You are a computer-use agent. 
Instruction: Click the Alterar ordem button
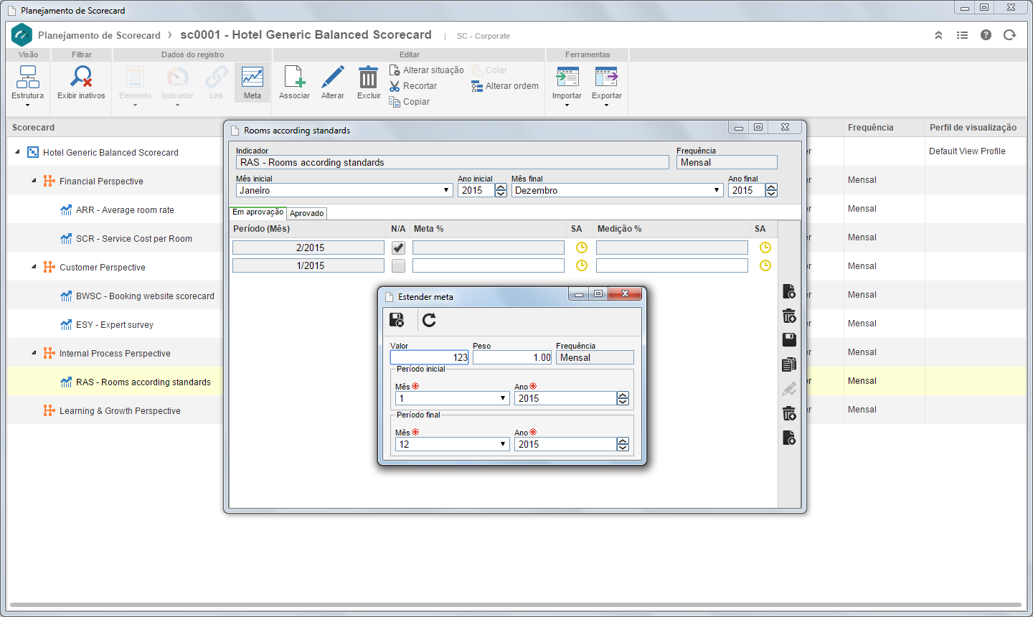click(504, 86)
